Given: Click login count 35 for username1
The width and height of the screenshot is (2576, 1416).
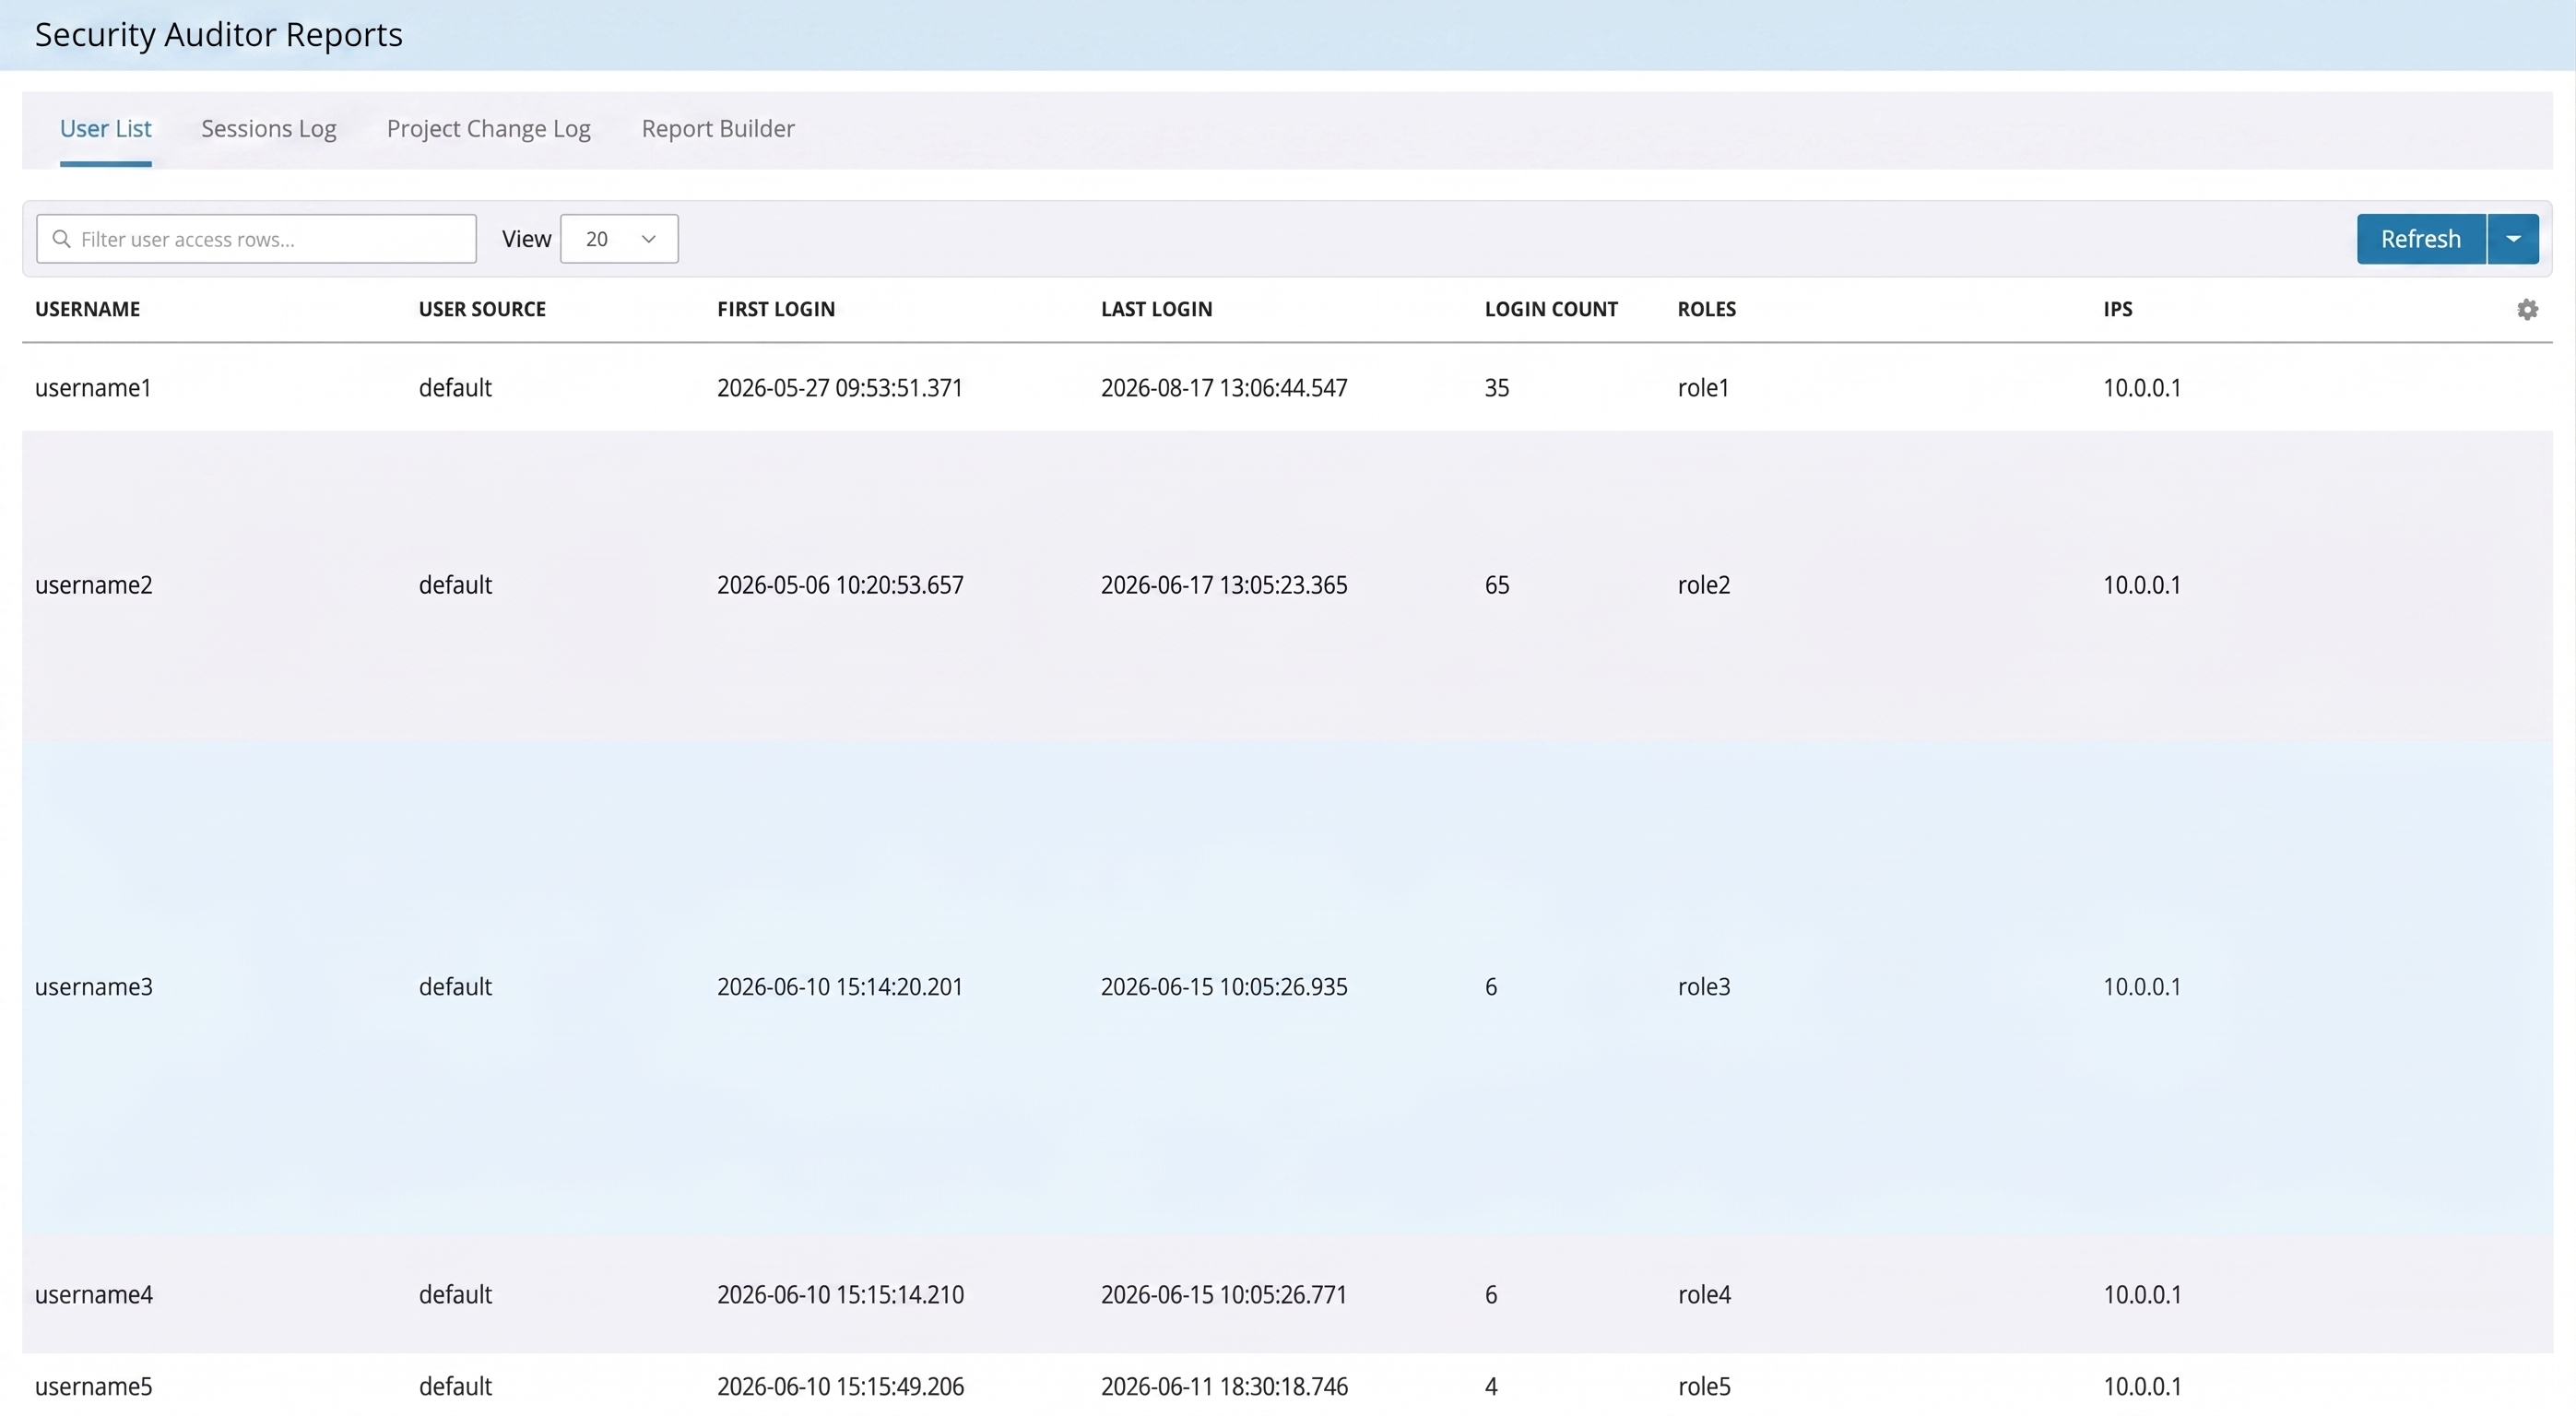Looking at the screenshot, I should pyautogui.click(x=1497, y=388).
